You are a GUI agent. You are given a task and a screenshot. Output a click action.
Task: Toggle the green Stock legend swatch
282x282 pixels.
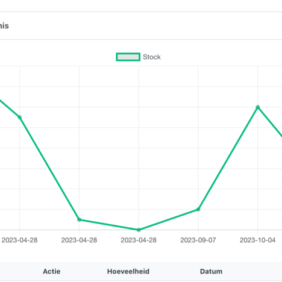tap(128, 57)
